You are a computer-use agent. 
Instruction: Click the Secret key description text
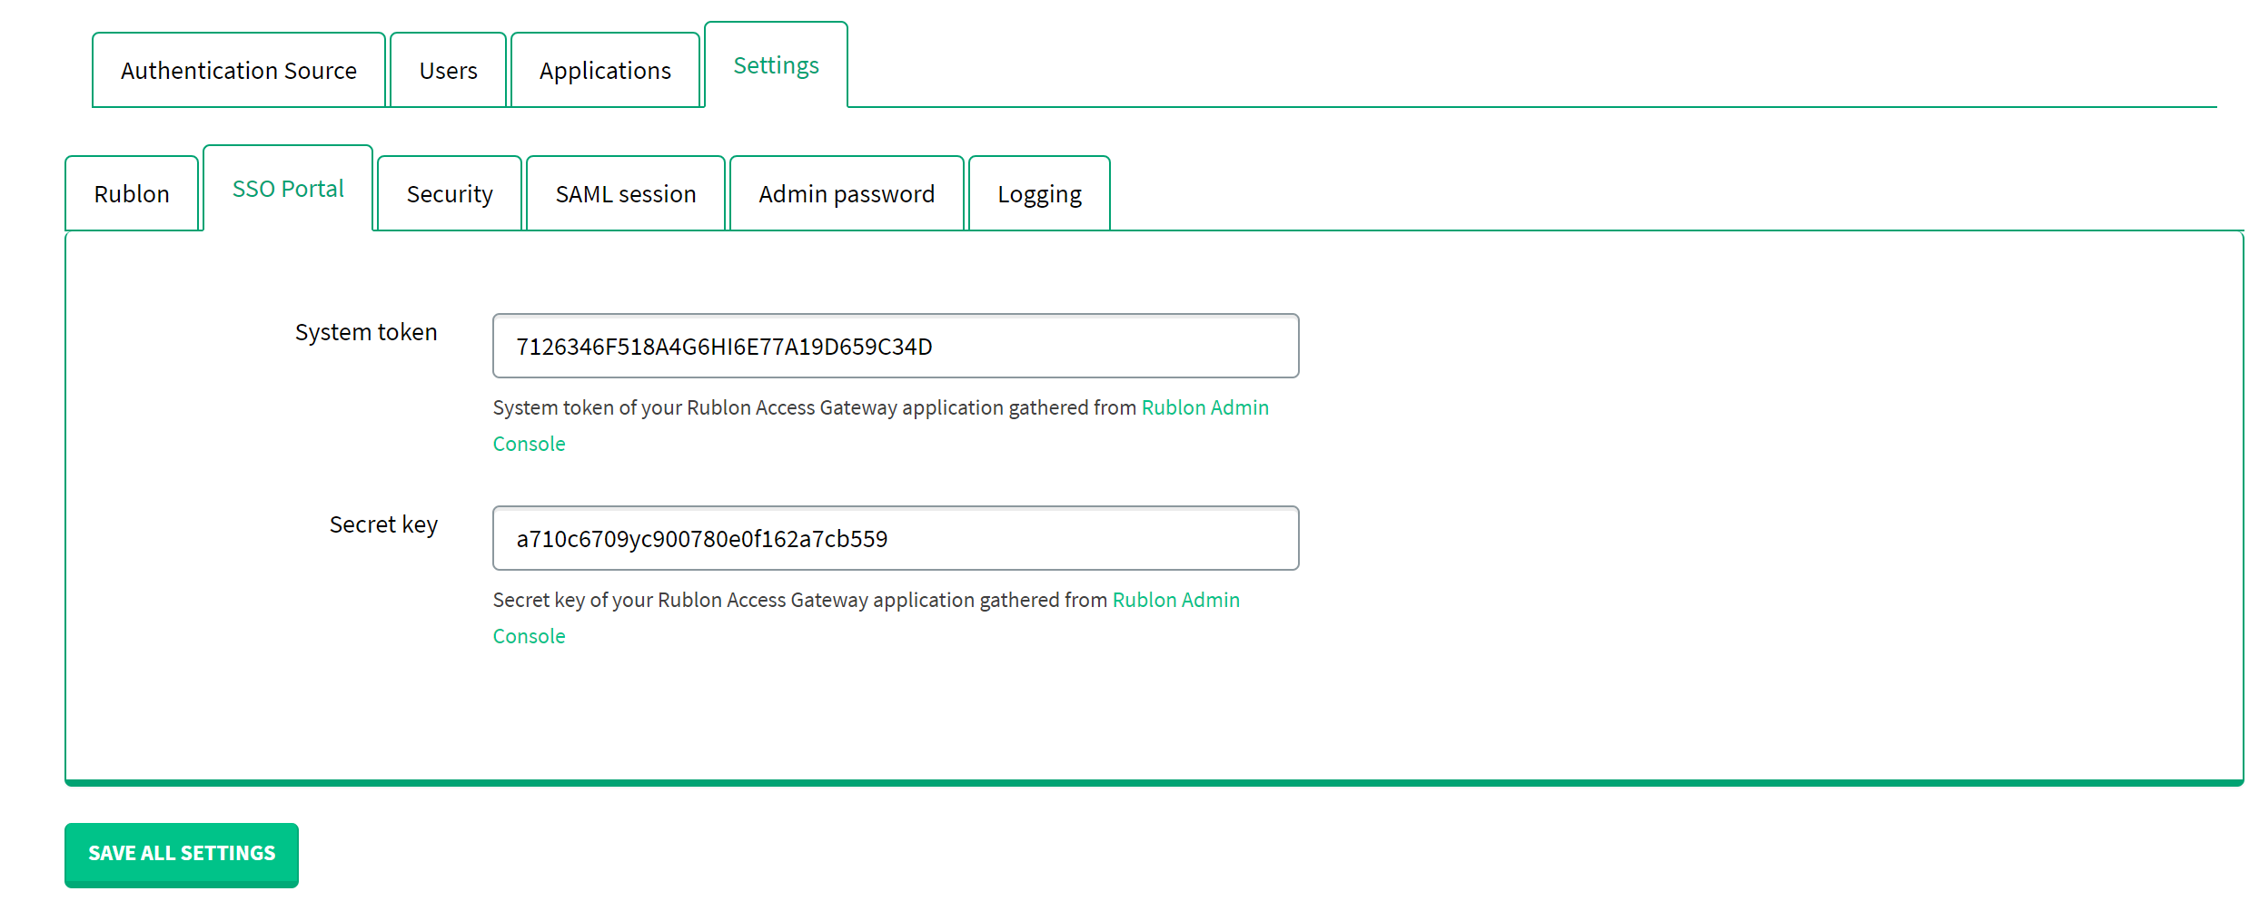click(799, 600)
